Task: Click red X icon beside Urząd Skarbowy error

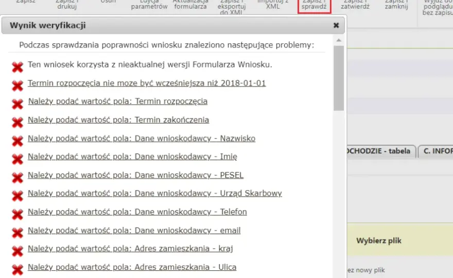Action: (18, 196)
